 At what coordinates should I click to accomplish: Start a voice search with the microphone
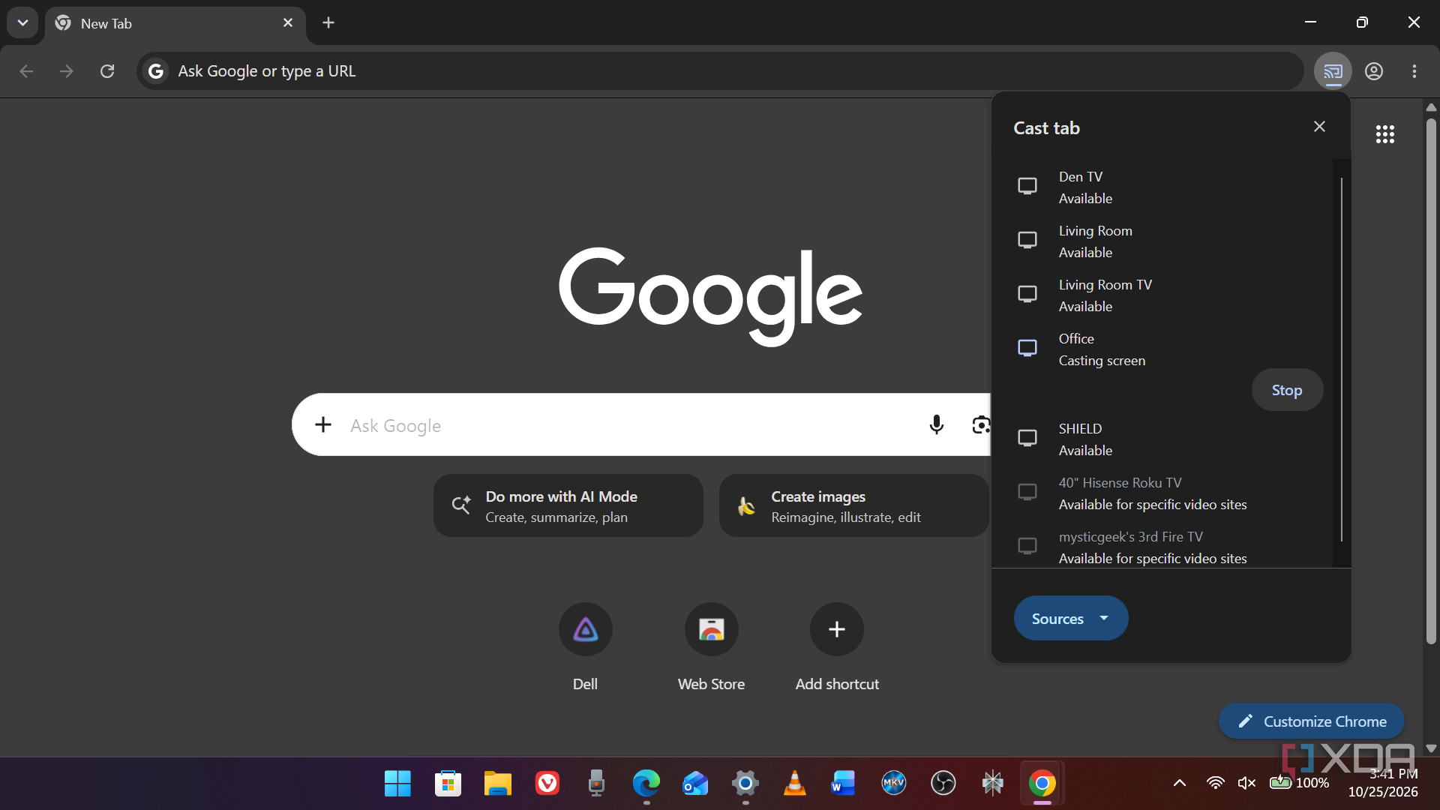937,424
